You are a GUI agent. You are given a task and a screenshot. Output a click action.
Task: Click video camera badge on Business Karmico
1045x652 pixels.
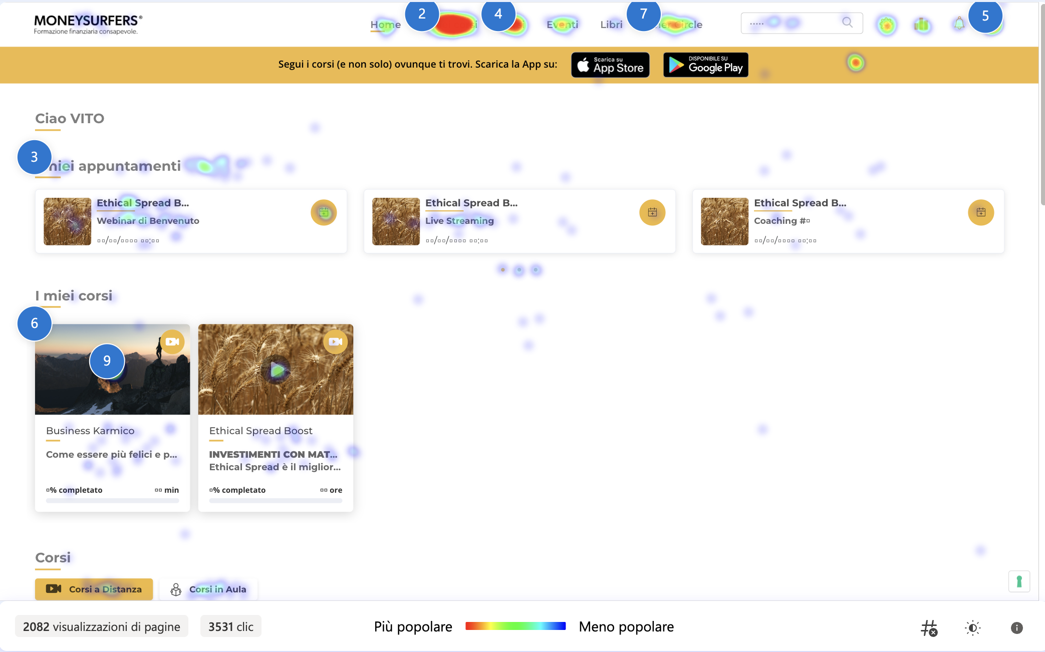172,342
